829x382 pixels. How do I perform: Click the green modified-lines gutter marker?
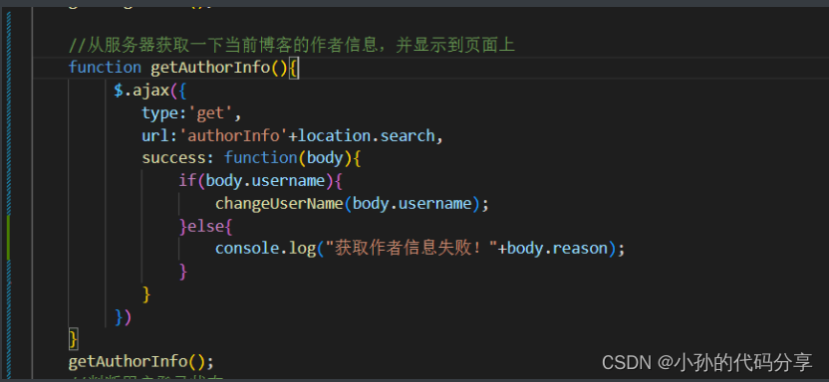click(8, 238)
